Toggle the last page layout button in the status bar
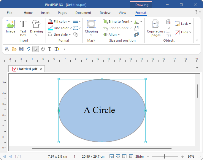 tap(131, 156)
